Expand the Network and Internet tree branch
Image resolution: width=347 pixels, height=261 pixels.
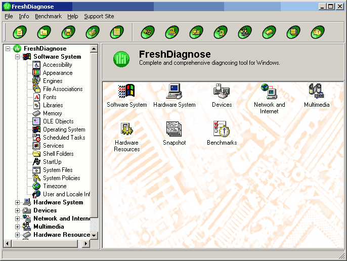[x=18, y=219]
